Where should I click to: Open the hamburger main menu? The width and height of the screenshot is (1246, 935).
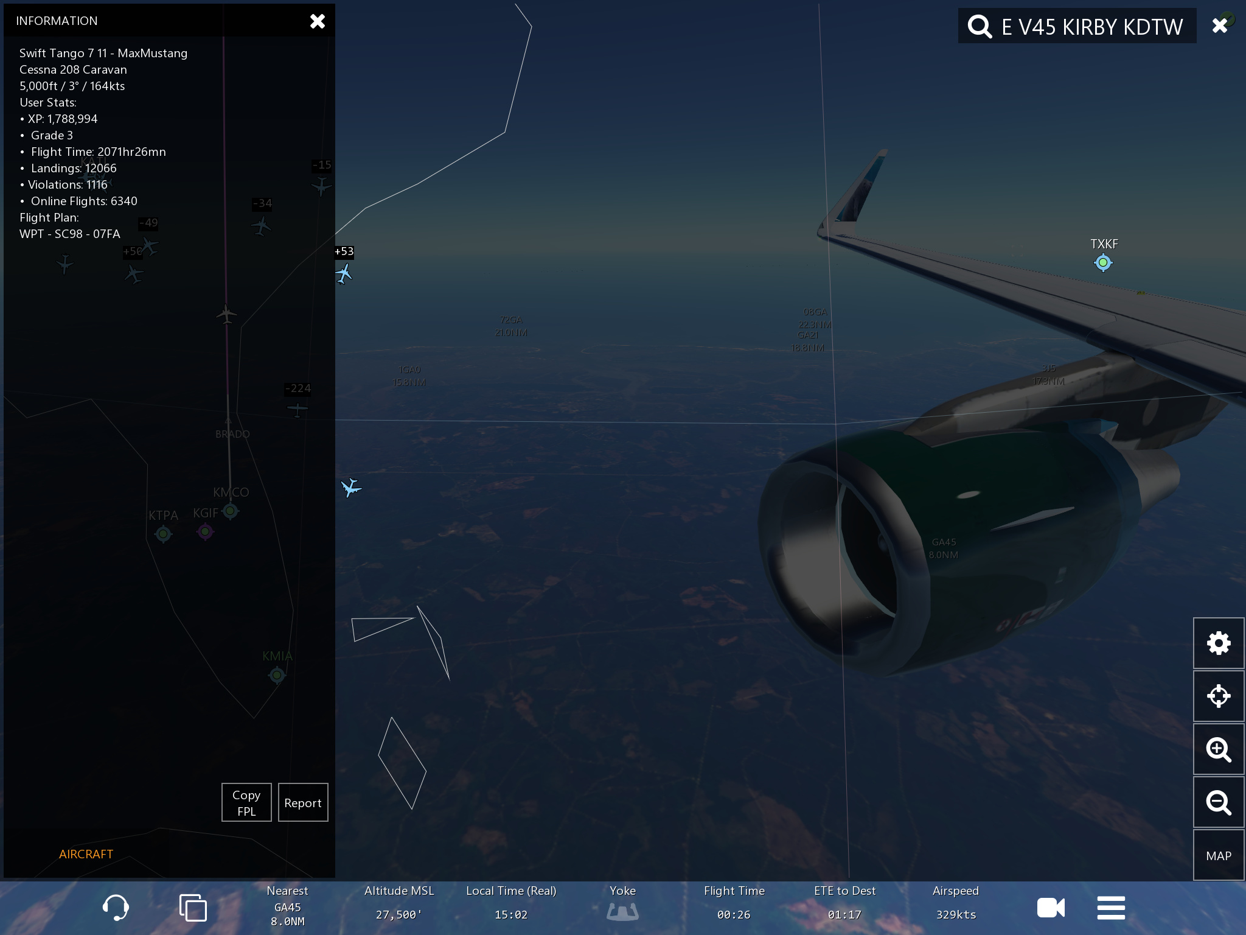[x=1111, y=908]
